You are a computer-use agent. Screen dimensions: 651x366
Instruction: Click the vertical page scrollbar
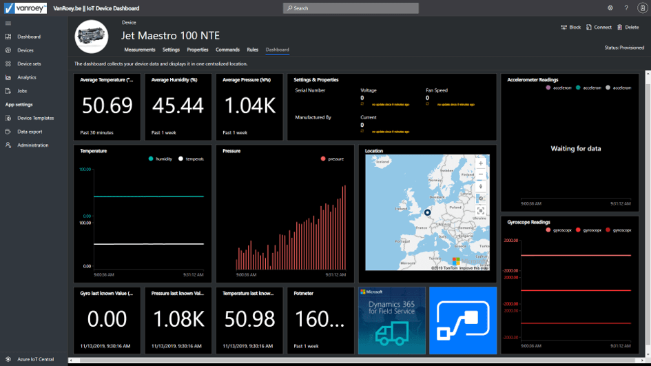(648, 214)
